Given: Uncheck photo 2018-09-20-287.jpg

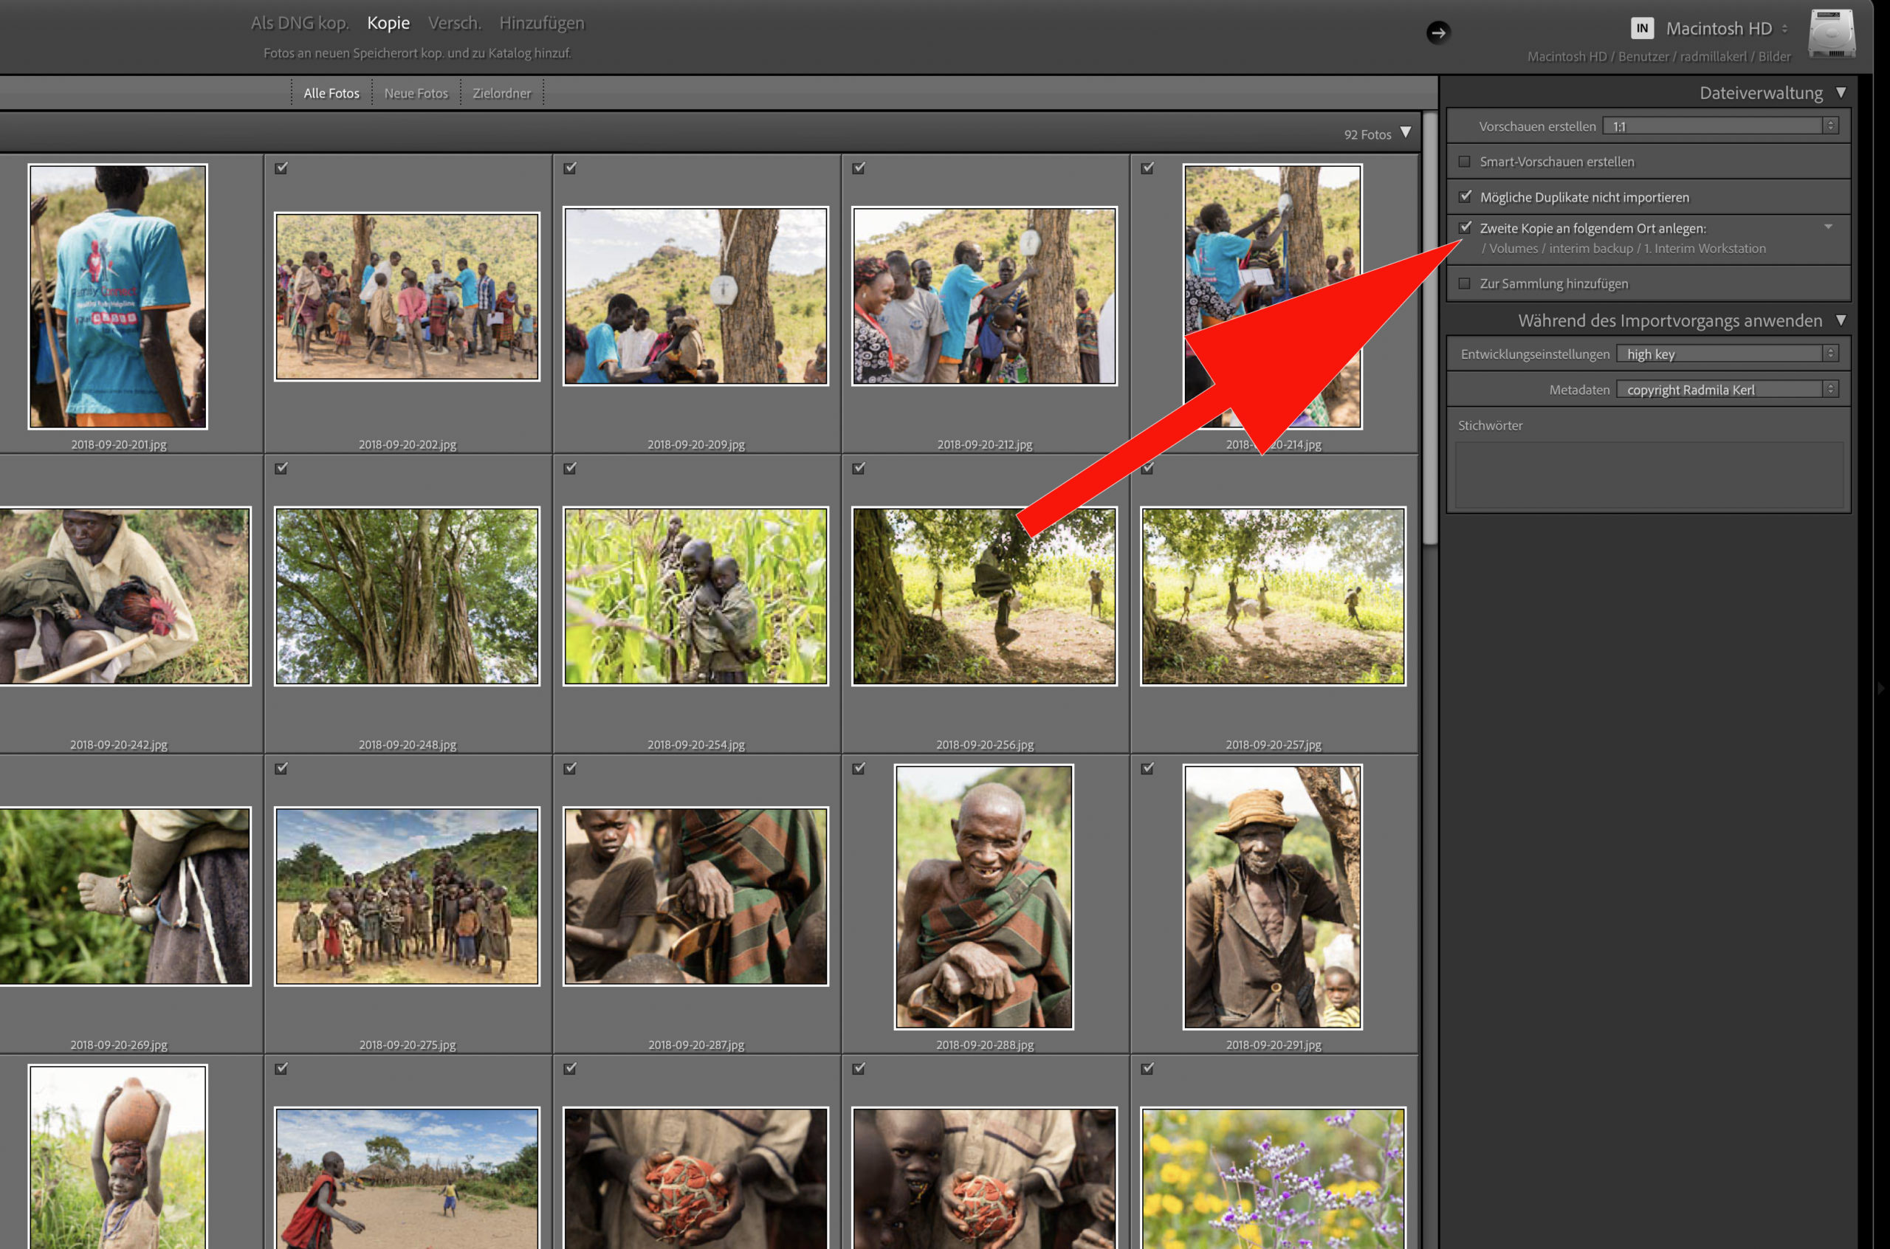Looking at the screenshot, I should [569, 768].
